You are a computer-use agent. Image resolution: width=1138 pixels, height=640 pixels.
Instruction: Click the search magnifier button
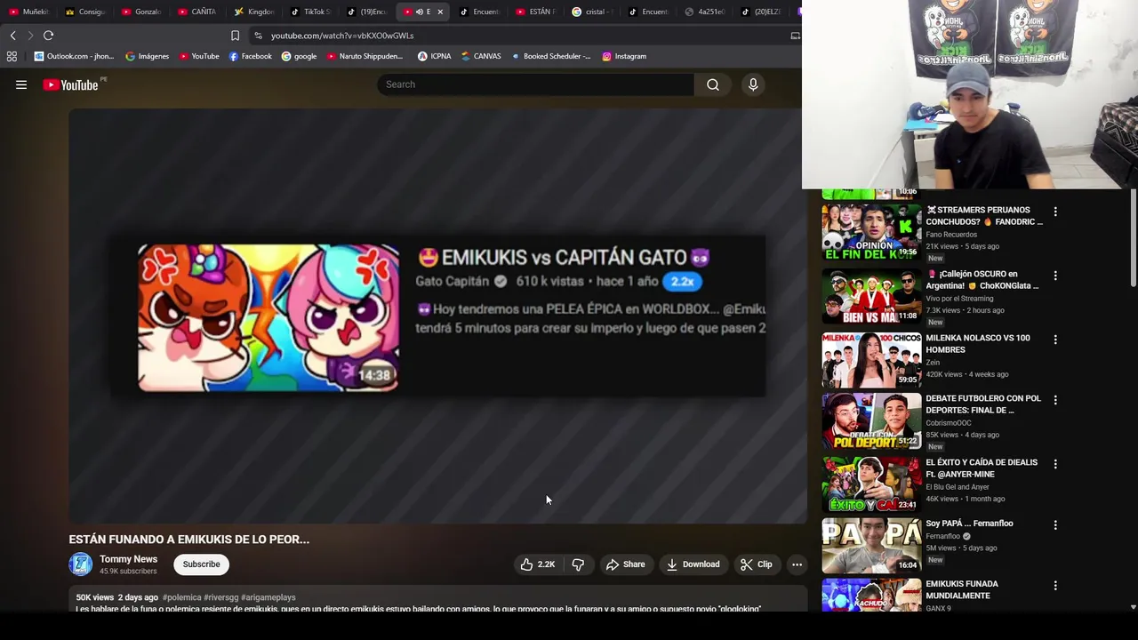pyautogui.click(x=713, y=84)
